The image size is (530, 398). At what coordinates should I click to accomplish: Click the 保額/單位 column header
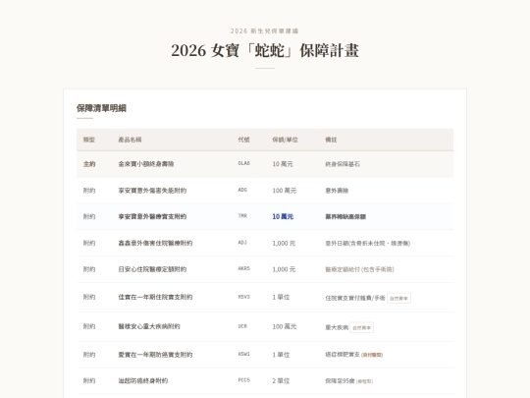285,140
